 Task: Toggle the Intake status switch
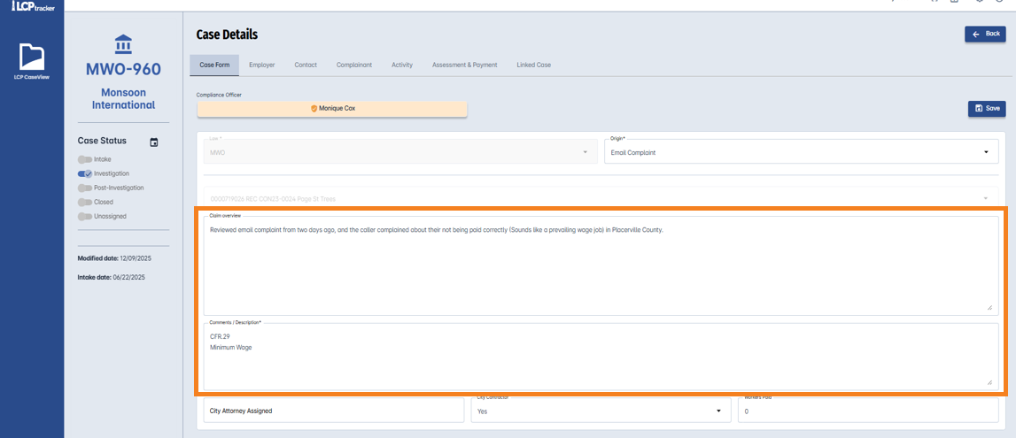pos(84,159)
